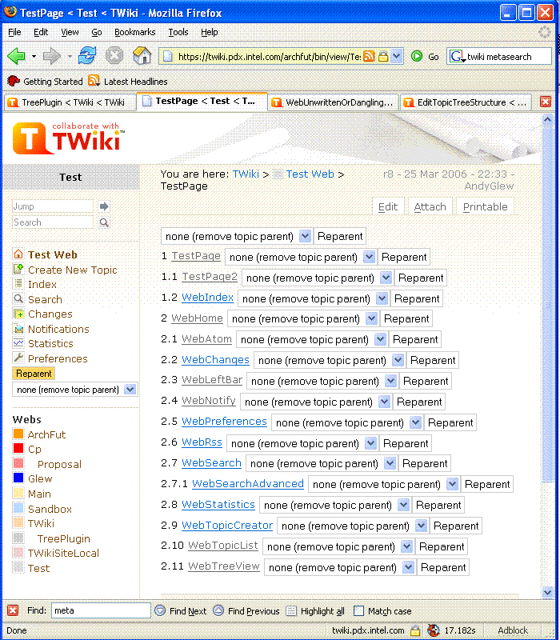Click the Latest Headlines feed icon
The width and height of the screenshot is (560, 640).
[94, 81]
